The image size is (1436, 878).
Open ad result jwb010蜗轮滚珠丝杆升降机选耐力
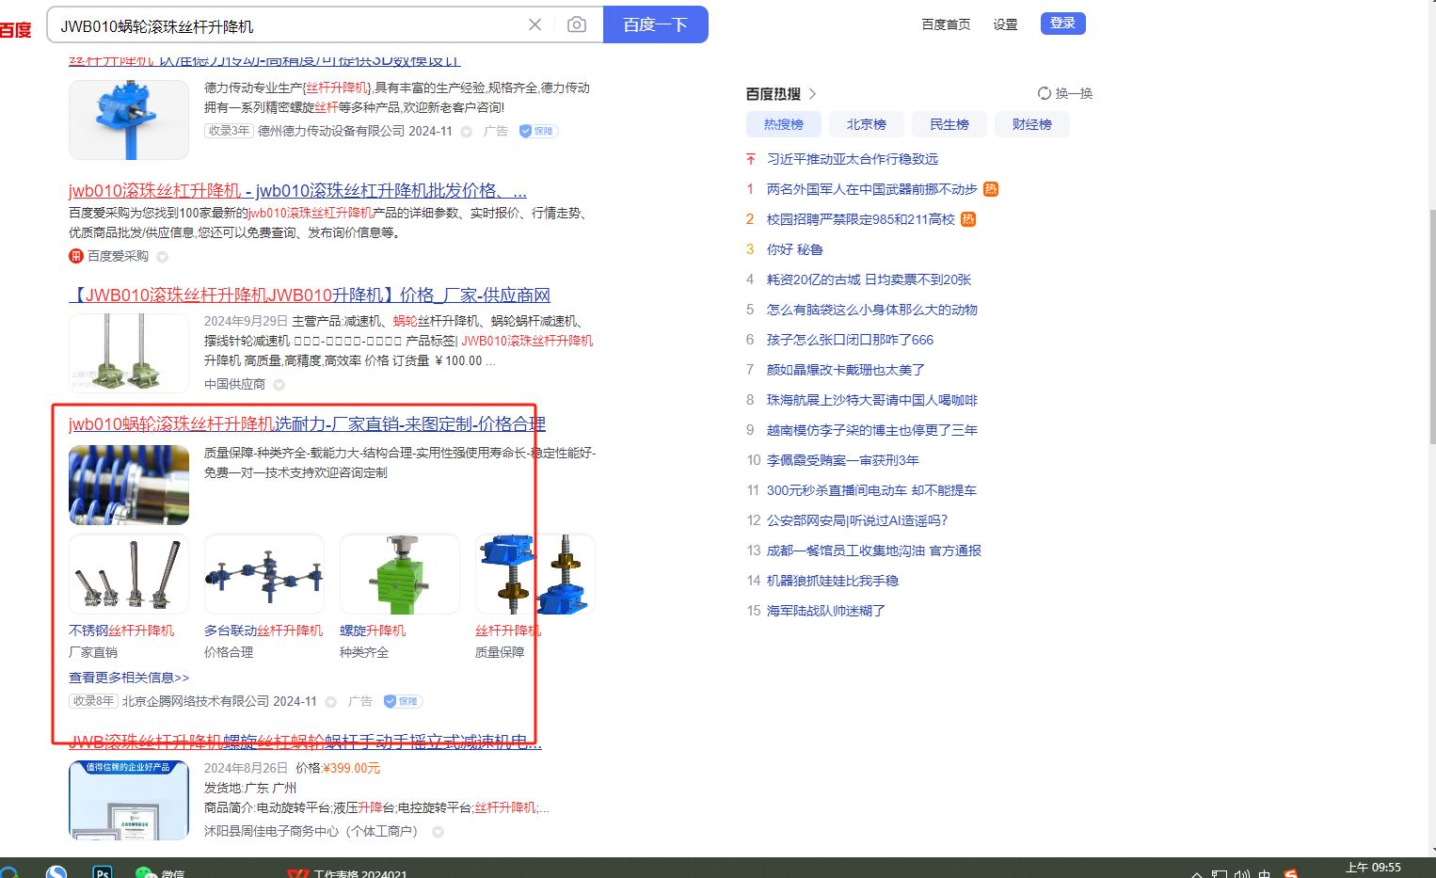[307, 424]
